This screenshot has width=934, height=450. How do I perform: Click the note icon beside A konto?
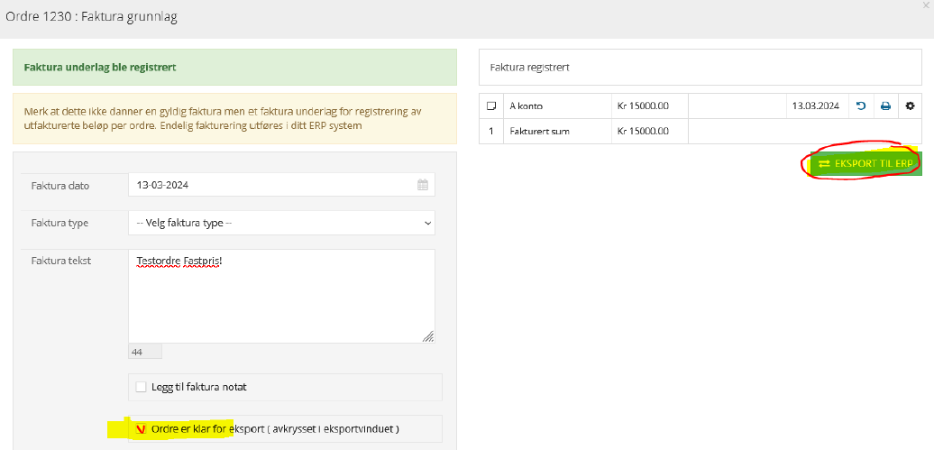point(491,106)
